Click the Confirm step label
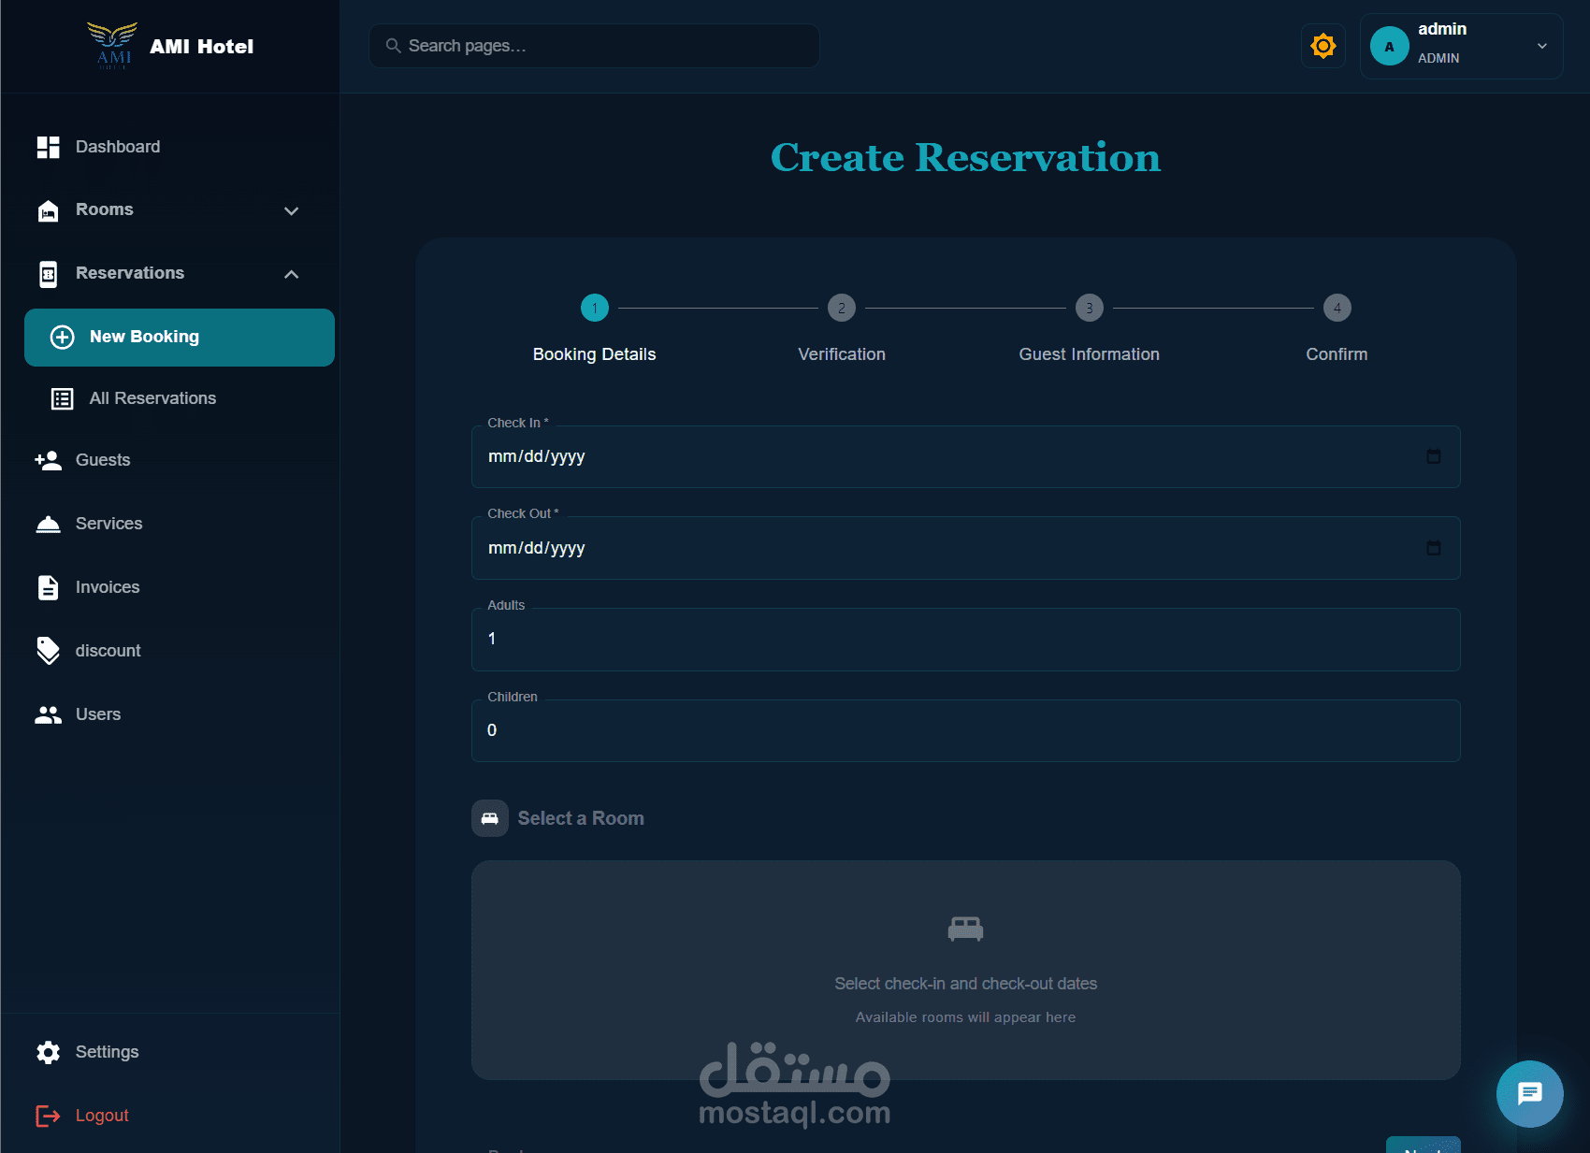The height and width of the screenshot is (1153, 1590). tap(1337, 354)
